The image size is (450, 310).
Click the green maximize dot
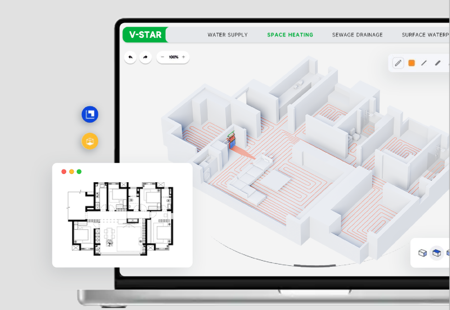point(79,172)
